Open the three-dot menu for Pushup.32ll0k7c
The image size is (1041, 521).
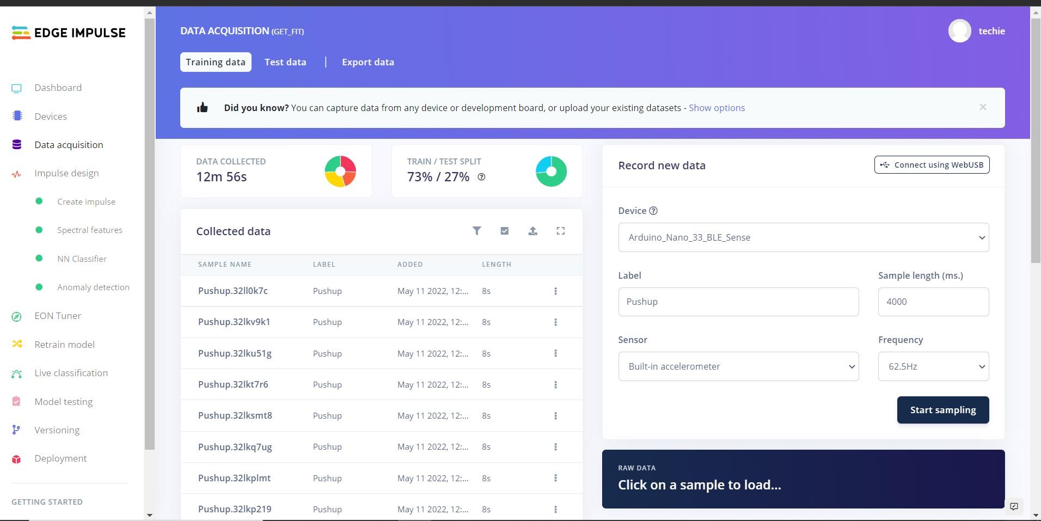coord(555,291)
